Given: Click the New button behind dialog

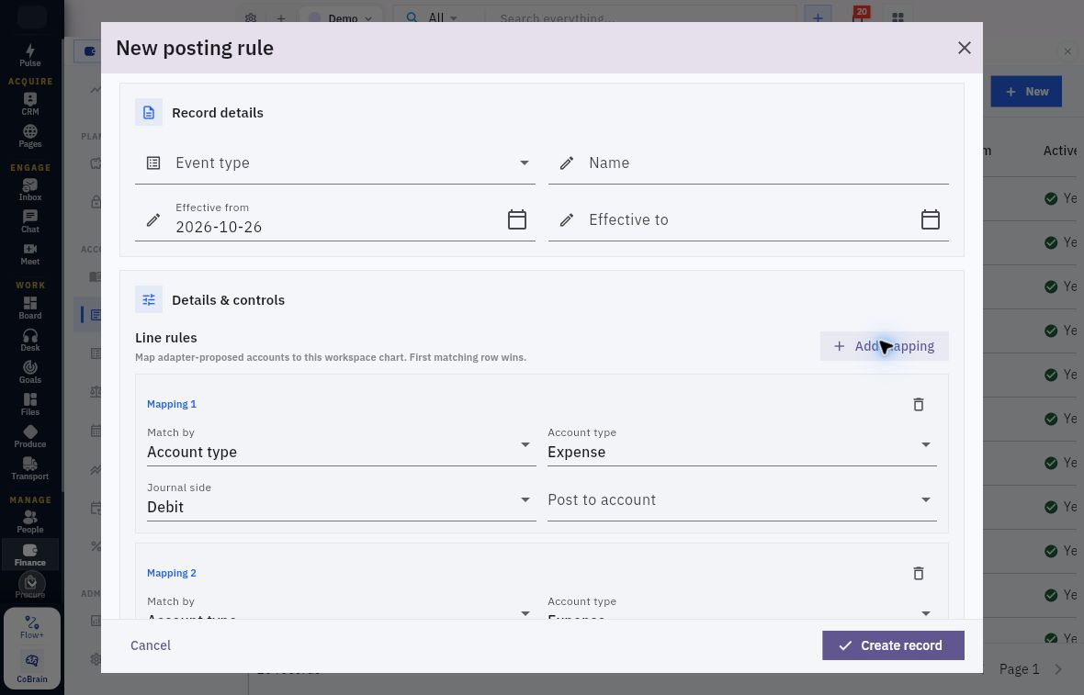Looking at the screenshot, I should pos(1026,91).
